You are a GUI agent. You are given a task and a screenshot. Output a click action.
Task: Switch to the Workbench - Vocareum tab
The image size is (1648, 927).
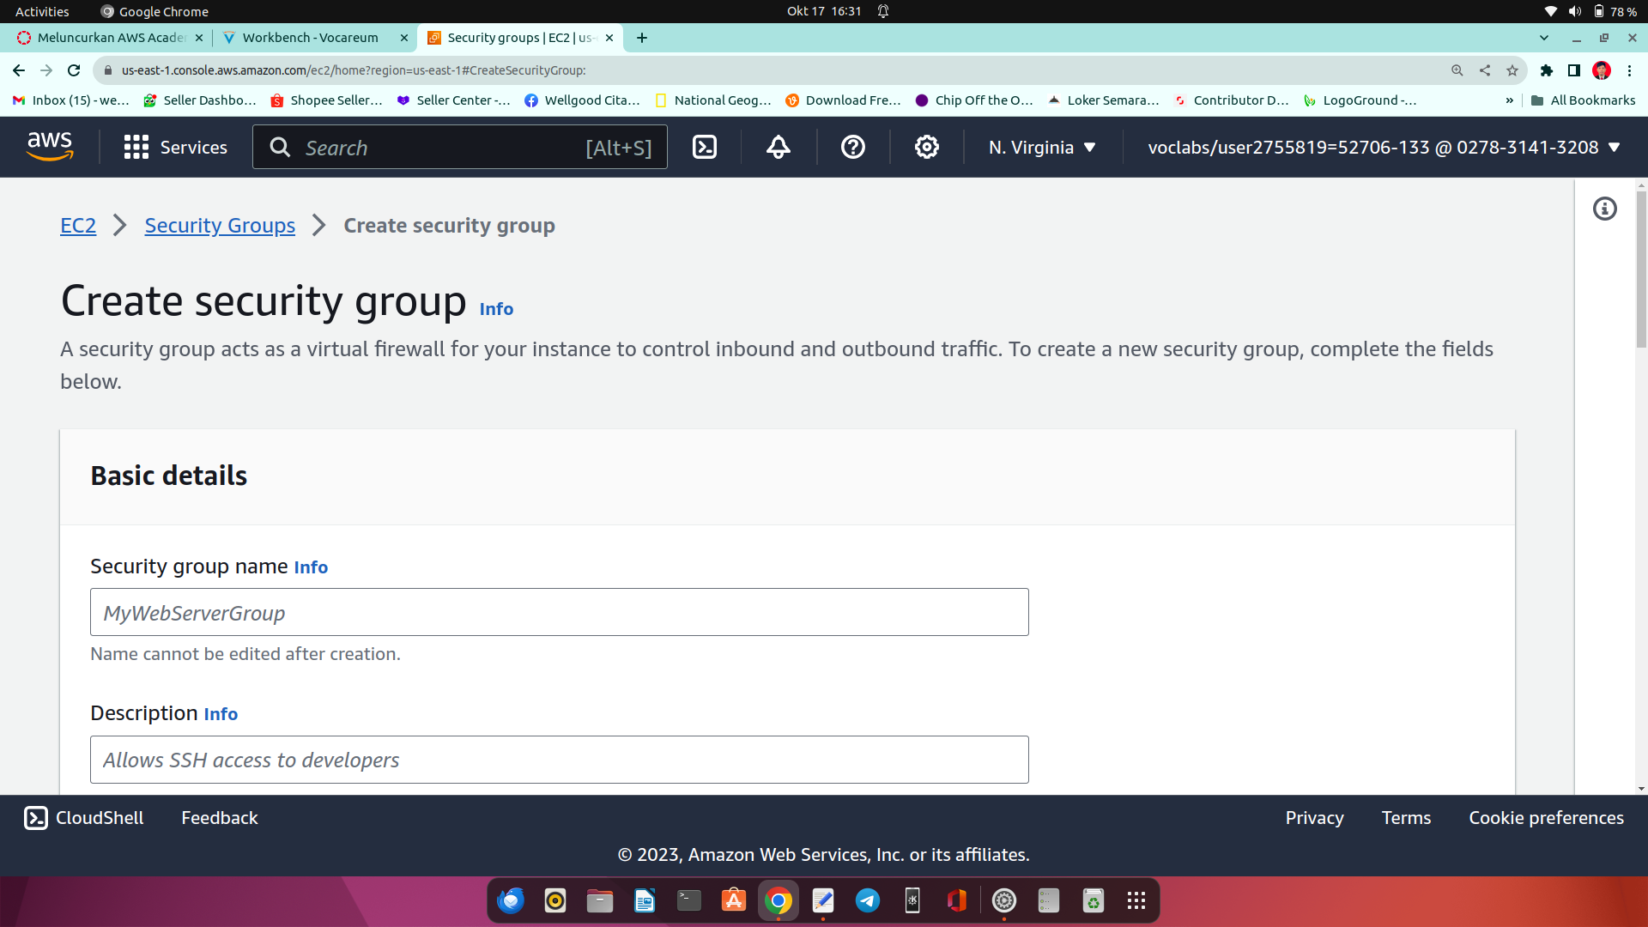[311, 38]
